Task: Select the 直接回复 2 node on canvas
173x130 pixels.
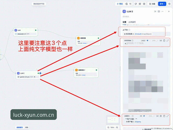Action: coord(86,73)
